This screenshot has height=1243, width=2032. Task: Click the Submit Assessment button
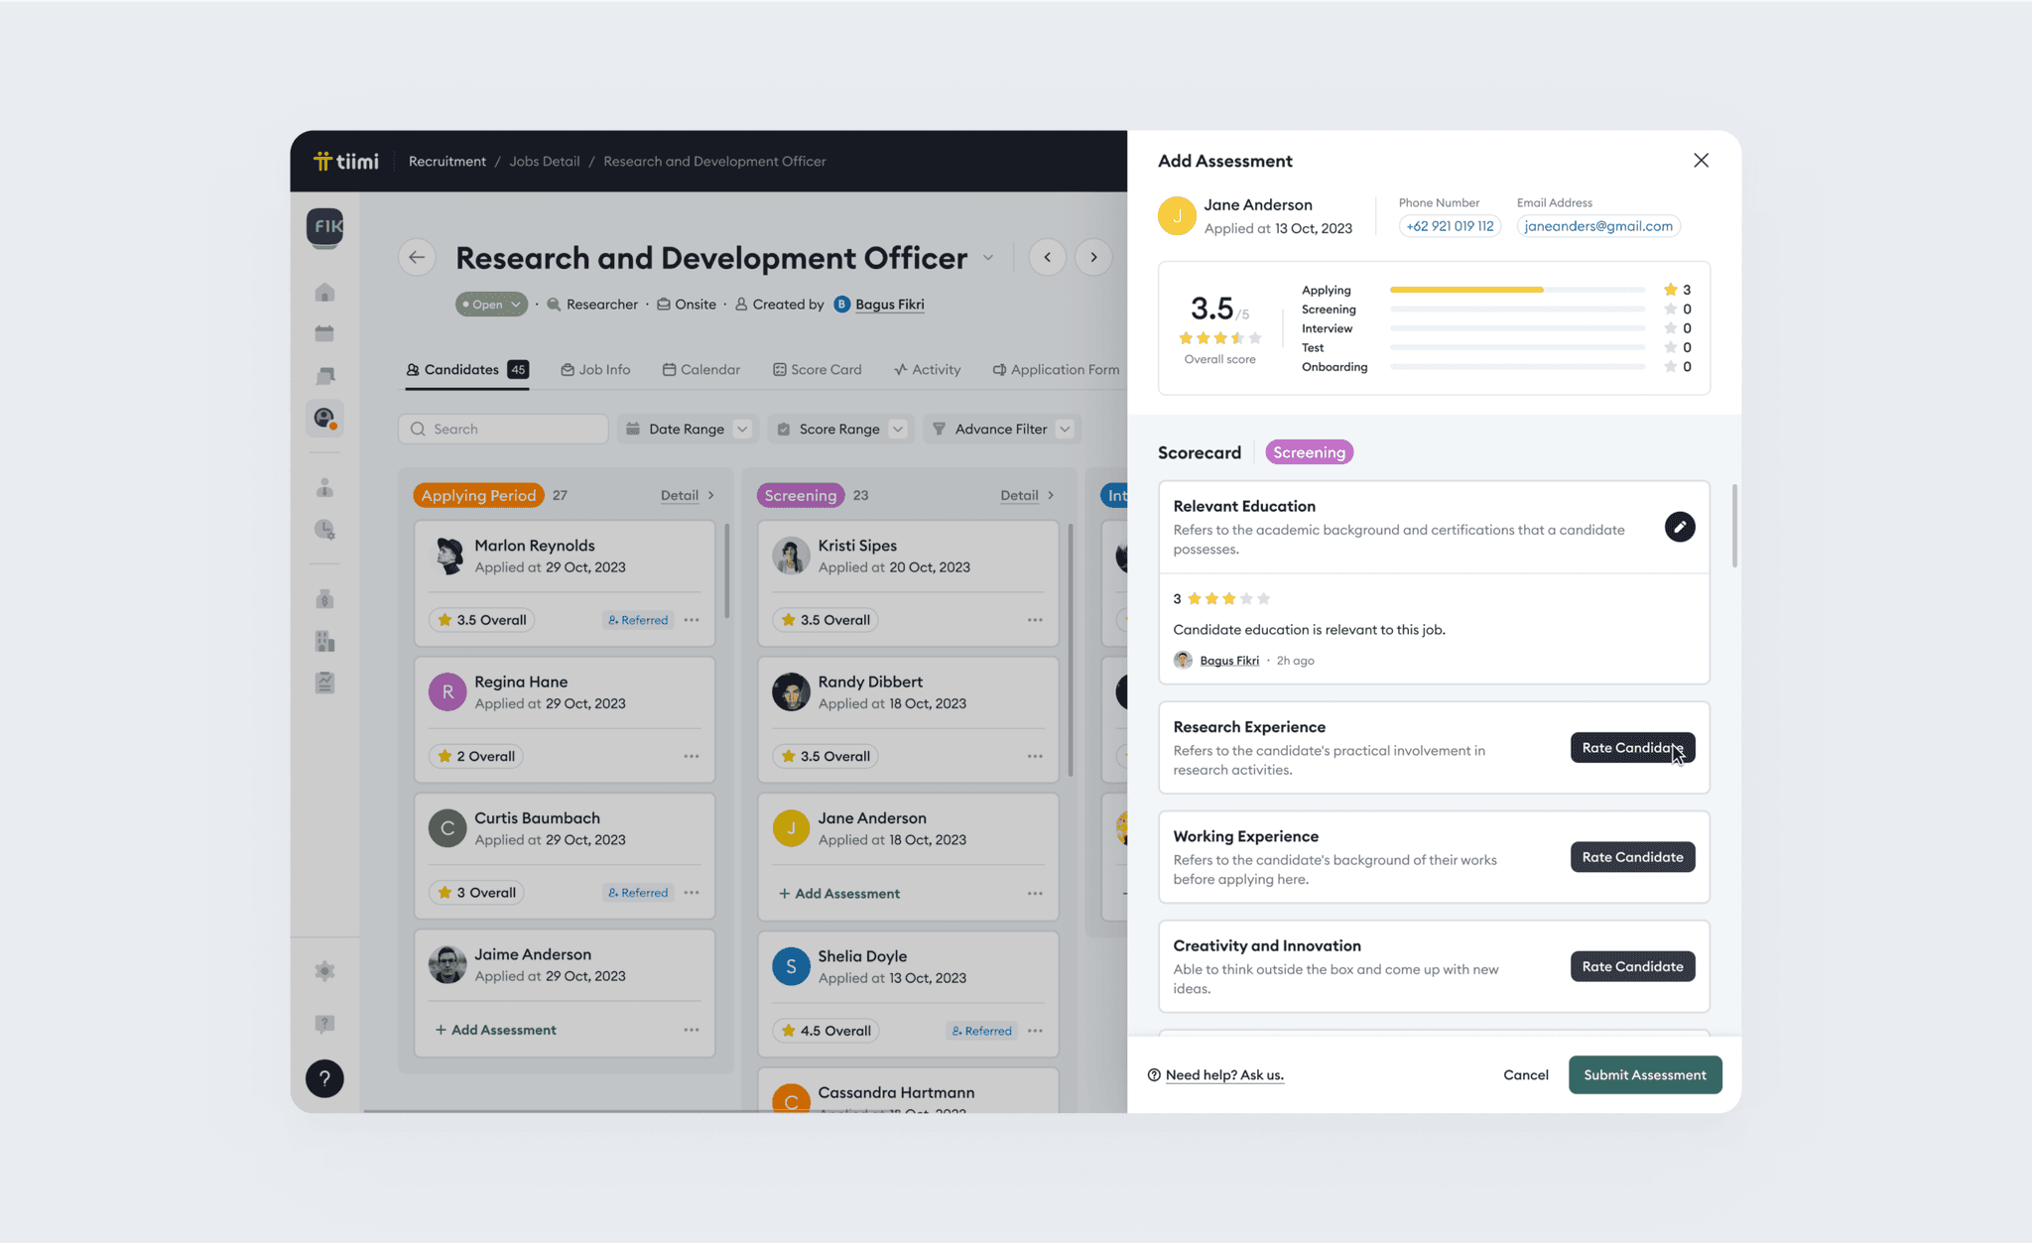tap(1644, 1075)
